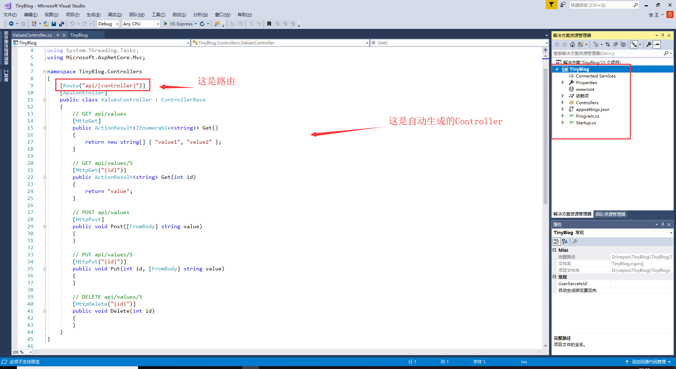676x369 pixels.
Task: Click the Navigate Backward toolbar arrow
Action: 11,24
